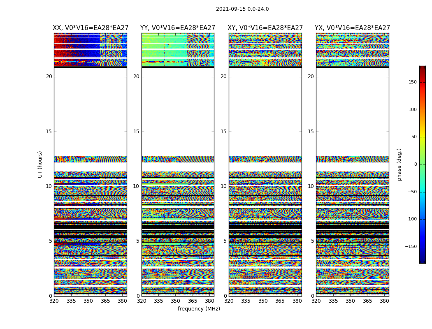Image resolution: width=432 pixels, height=329 pixels.
Task: Click the XY phase waterfall plot
Action: click(x=265, y=164)
